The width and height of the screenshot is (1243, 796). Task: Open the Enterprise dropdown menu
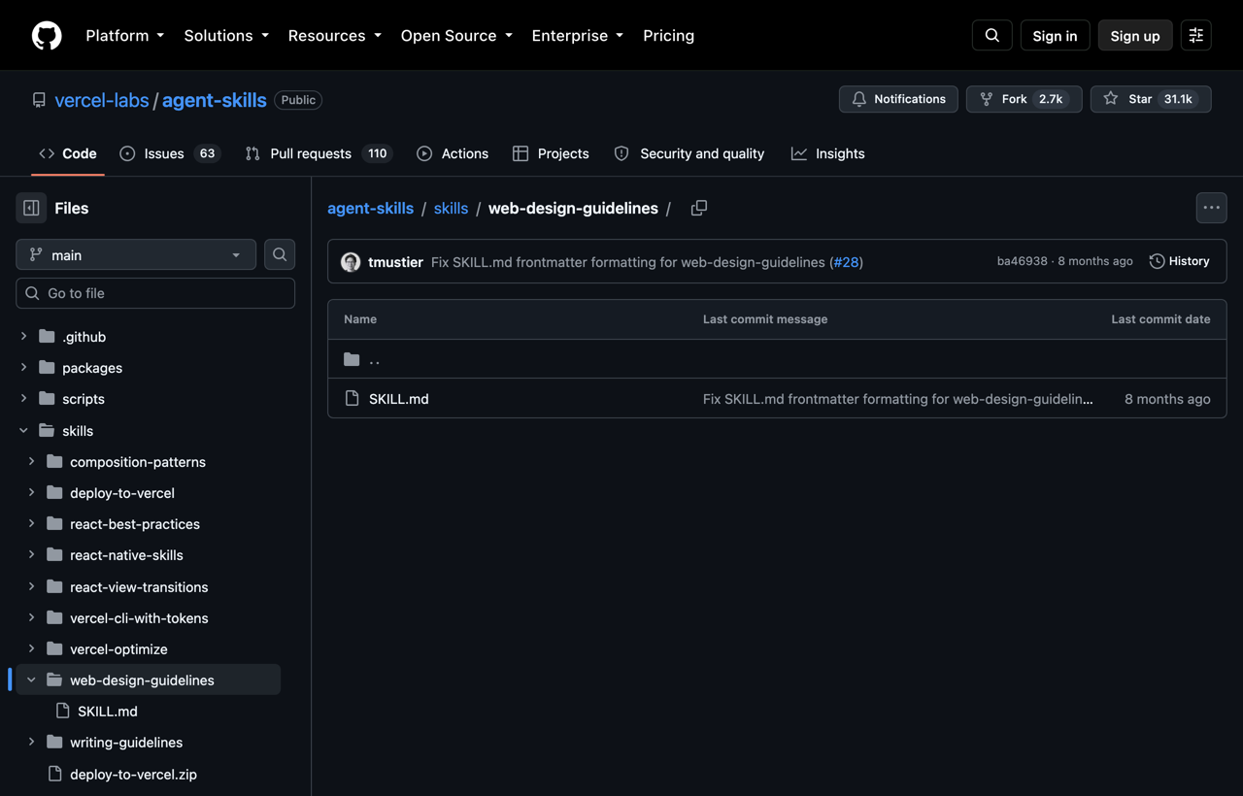coord(578,35)
